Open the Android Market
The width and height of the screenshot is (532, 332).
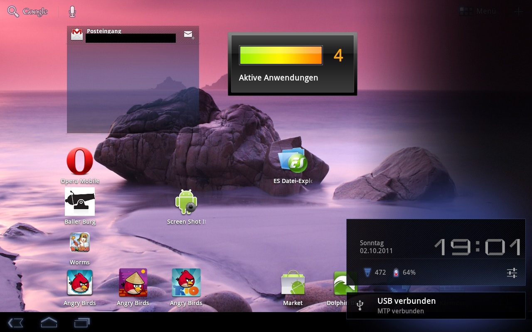[293, 288]
